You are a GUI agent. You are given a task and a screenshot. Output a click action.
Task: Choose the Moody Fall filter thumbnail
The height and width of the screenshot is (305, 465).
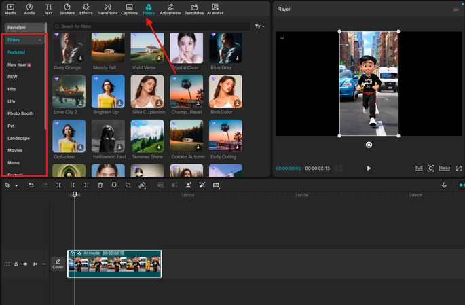point(108,48)
